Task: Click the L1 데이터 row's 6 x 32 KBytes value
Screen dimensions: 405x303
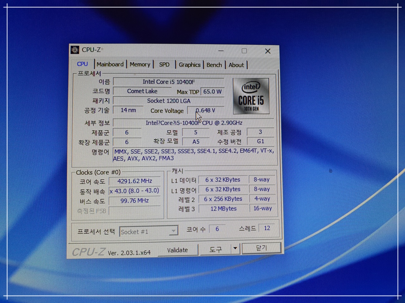Action: [223, 180]
